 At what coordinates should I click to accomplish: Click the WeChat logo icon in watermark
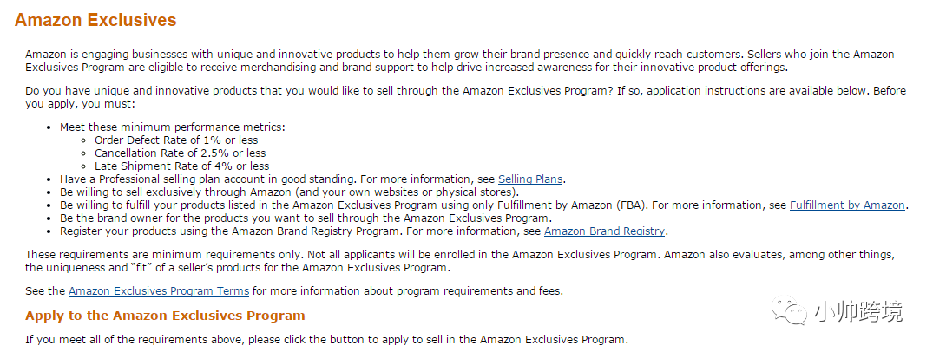(x=789, y=311)
